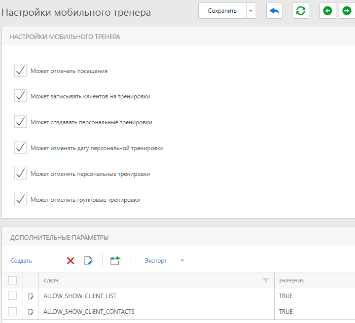Toggle 'Может создавать персональные тренировки' checkbox
Screen dimensions: 355x323
coord(20,121)
